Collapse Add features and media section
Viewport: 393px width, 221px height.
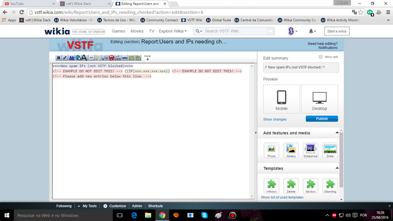[337, 133]
